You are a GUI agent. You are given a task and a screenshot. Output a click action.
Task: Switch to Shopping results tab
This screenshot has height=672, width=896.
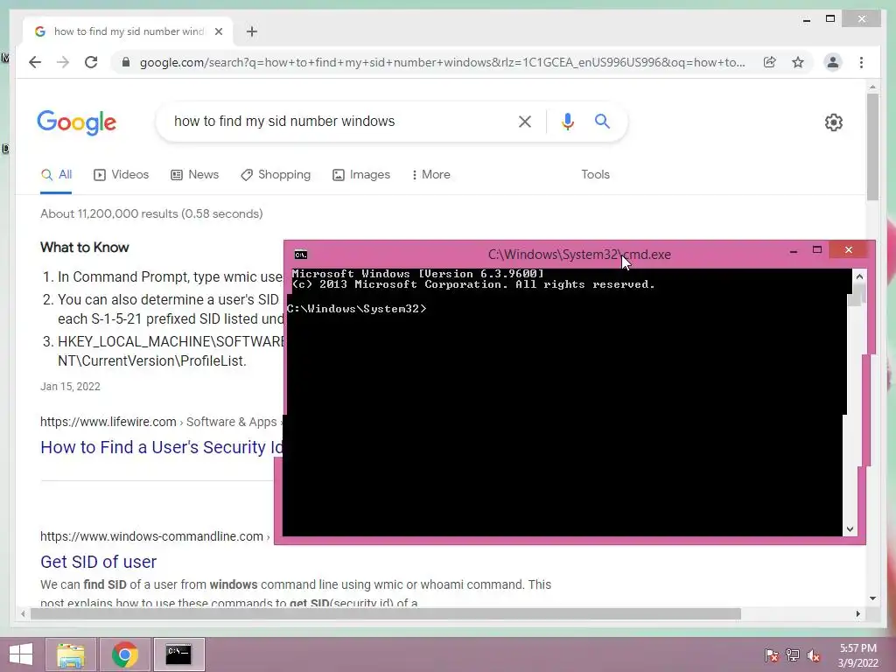tap(276, 175)
